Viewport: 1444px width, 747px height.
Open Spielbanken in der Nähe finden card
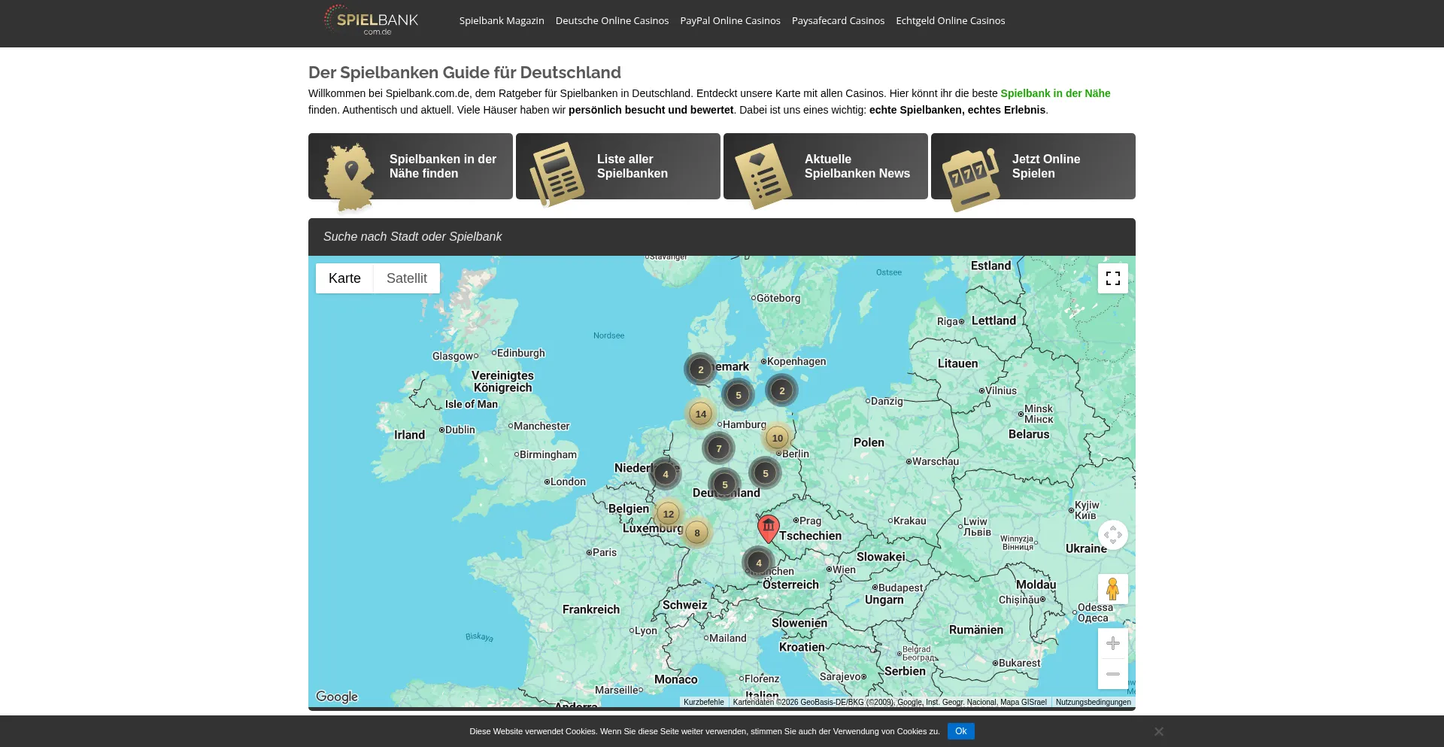(411, 166)
